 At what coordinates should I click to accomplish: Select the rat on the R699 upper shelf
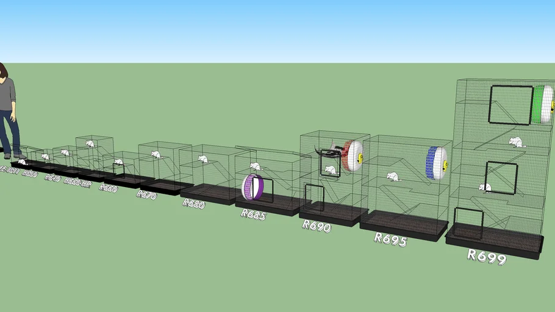(517, 142)
